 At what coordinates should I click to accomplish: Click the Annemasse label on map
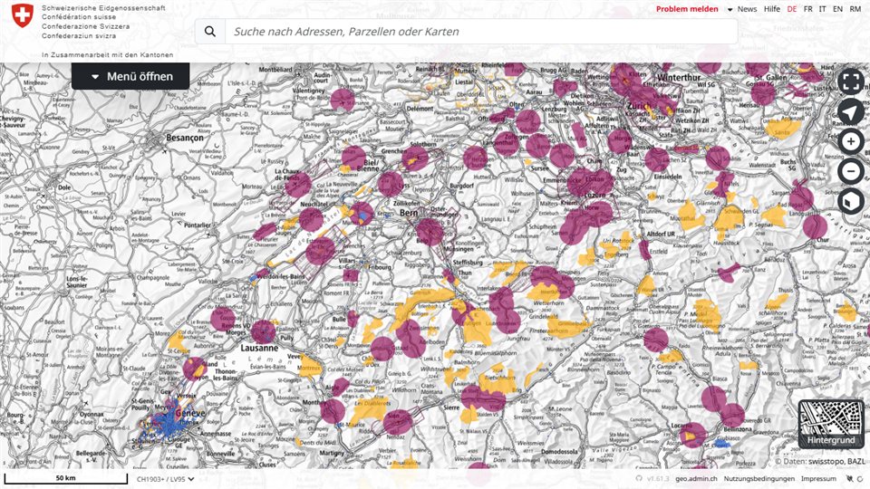pos(215,434)
